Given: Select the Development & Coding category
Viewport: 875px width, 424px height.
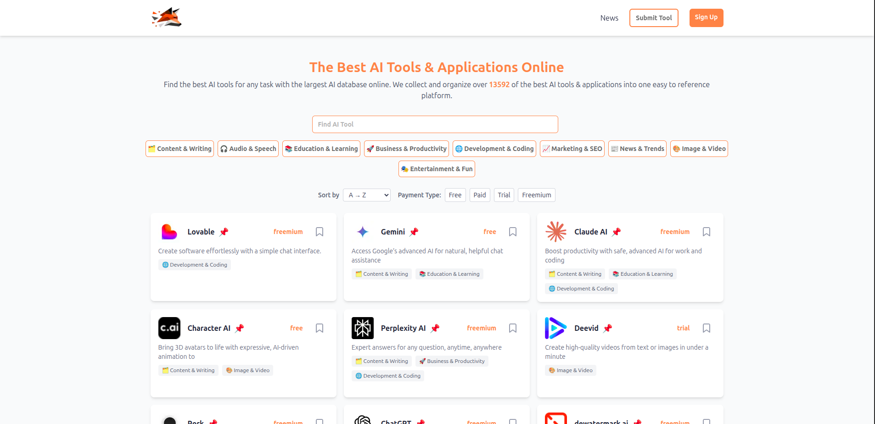Looking at the screenshot, I should click(494, 149).
